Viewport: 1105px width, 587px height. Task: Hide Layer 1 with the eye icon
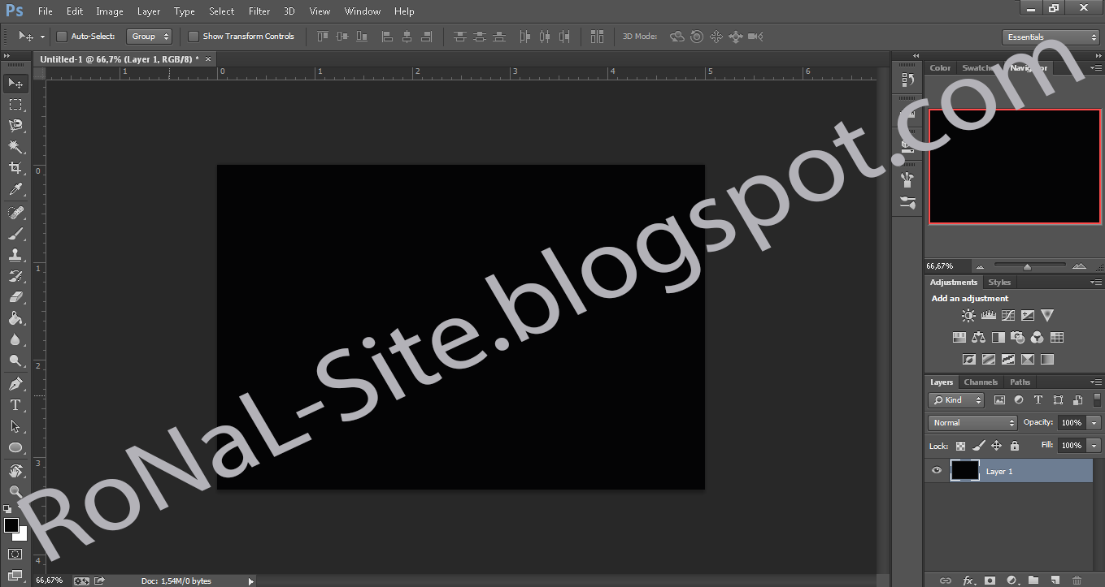point(937,470)
